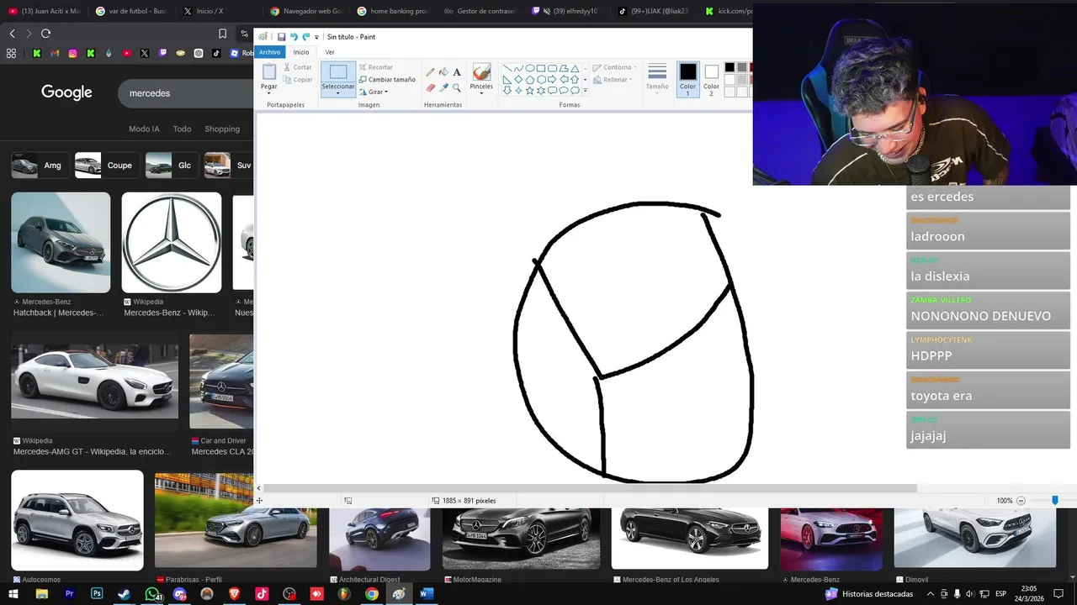Switch to the Todo search tab
The height and width of the screenshot is (605, 1077).
click(182, 129)
